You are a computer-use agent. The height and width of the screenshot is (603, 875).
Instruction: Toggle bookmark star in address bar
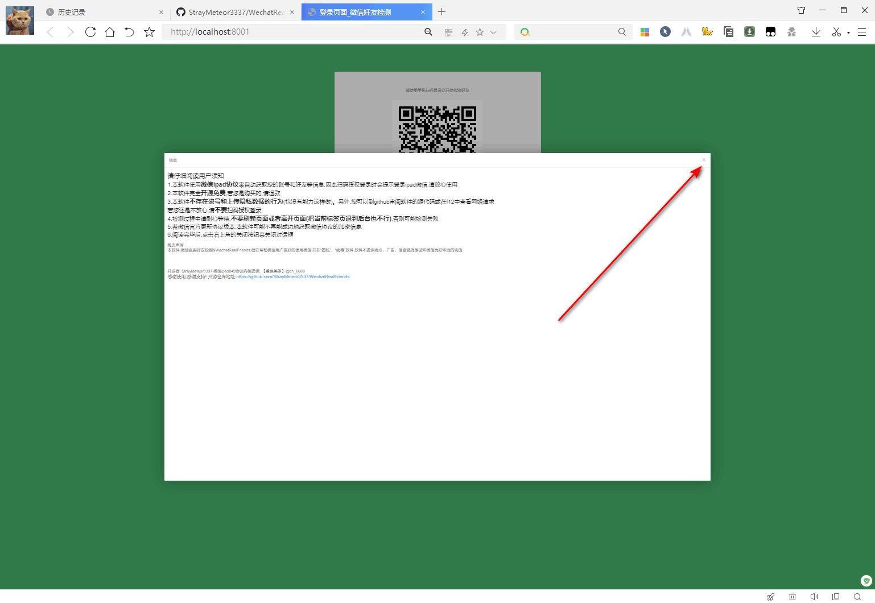point(480,32)
